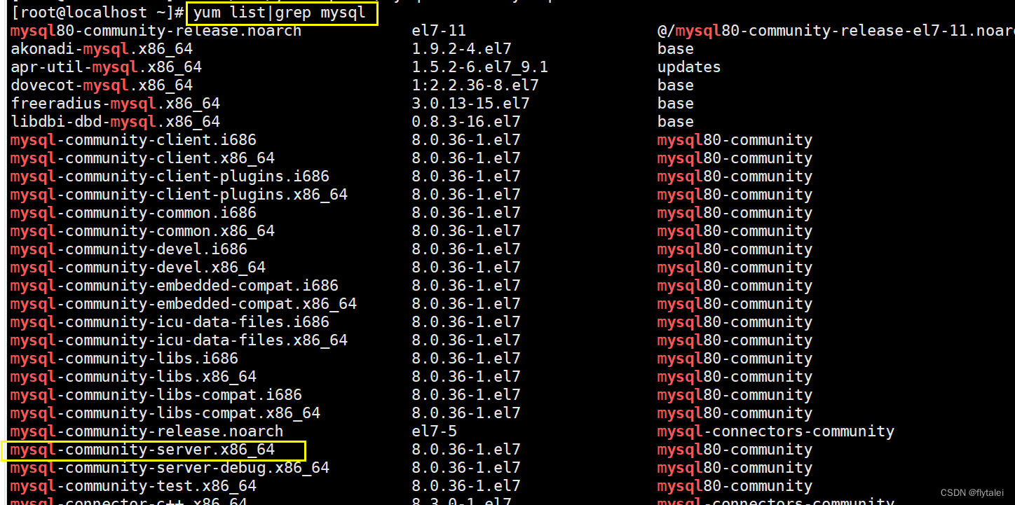Highlight "mysql-community-icu-data-files.i686" package name
This screenshot has width=1015, height=505.
pyautogui.click(x=170, y=322)
